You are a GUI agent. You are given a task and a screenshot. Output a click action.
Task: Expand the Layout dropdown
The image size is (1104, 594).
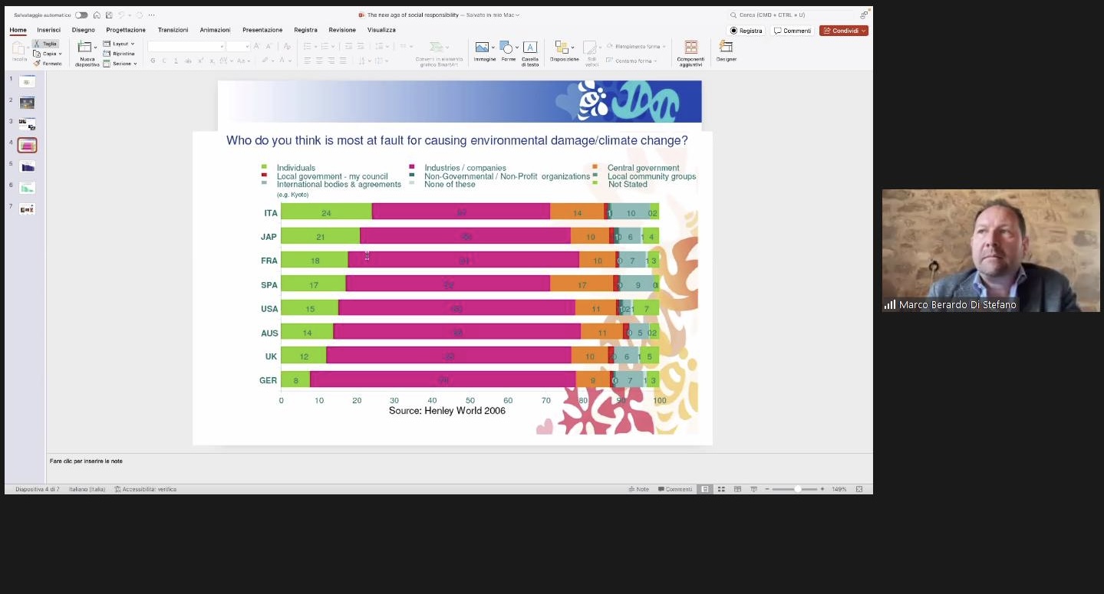point(119,44)
